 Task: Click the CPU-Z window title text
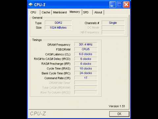tap(40, 5)
